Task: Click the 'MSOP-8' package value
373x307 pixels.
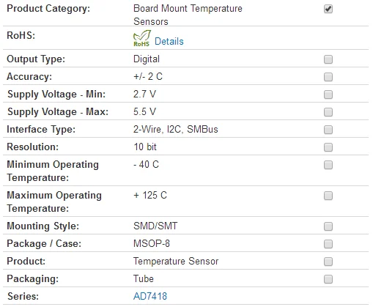Action: [152, 244]
